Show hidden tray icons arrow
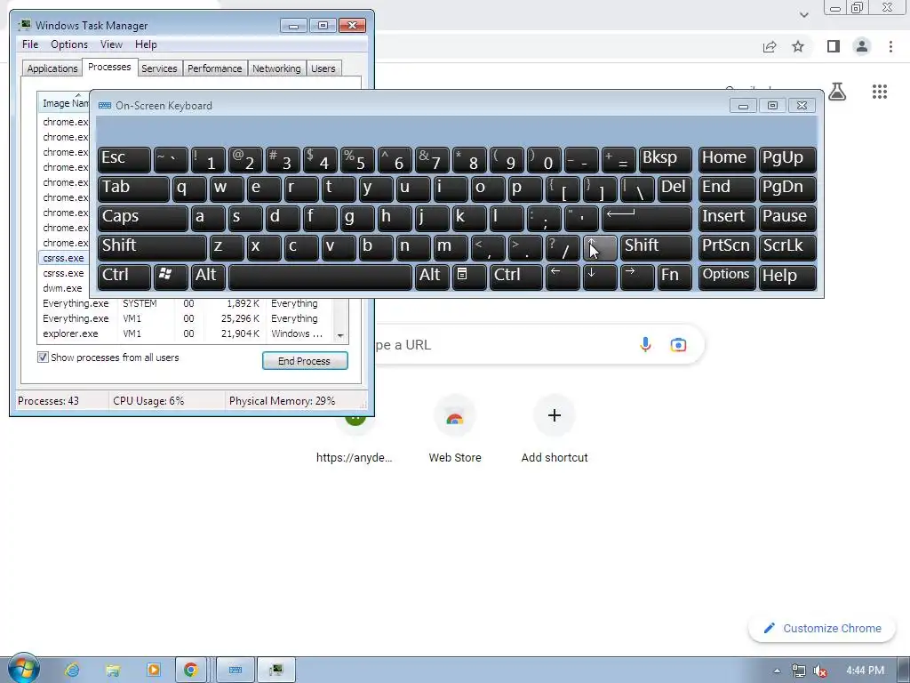Screen dimensions: 910x683 click(x=777, y=671)
